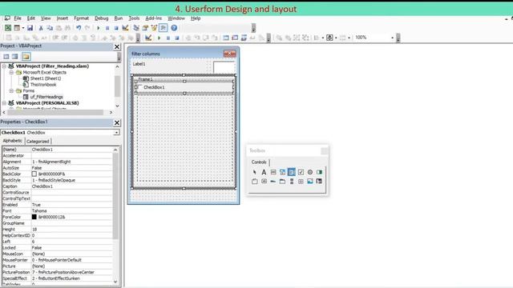The image size is (513, 288).
Task: Click the Copy icon in Standard toolbar
Action: pos(50,28)
